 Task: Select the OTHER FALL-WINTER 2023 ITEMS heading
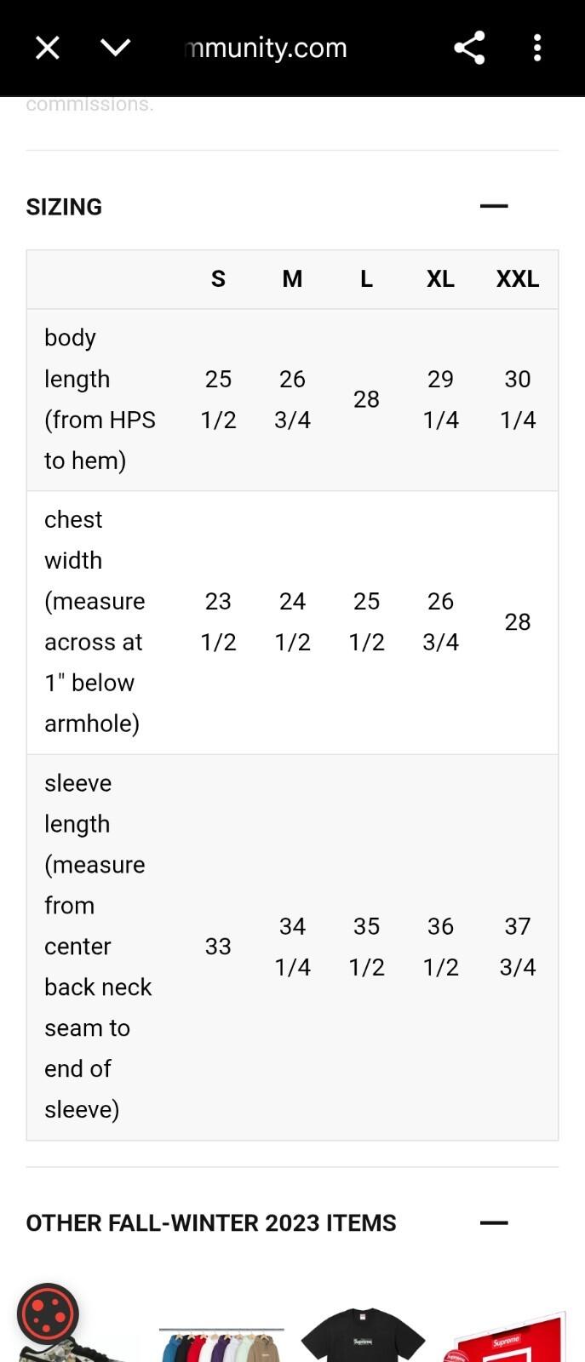pos(211,1223)
